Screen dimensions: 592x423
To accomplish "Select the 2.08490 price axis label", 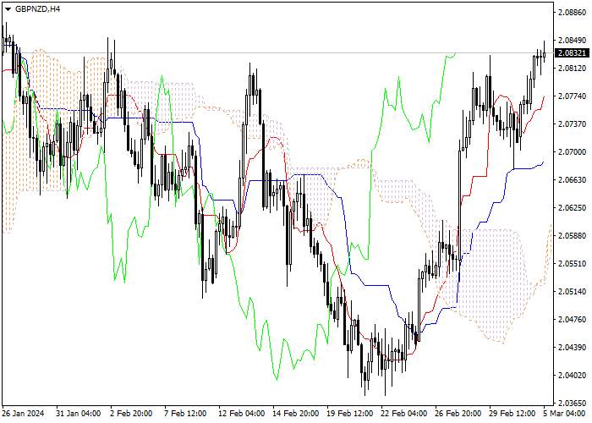I will [573, 41].
